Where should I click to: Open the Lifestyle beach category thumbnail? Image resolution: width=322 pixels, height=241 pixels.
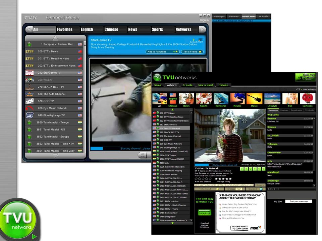(272, 99)
